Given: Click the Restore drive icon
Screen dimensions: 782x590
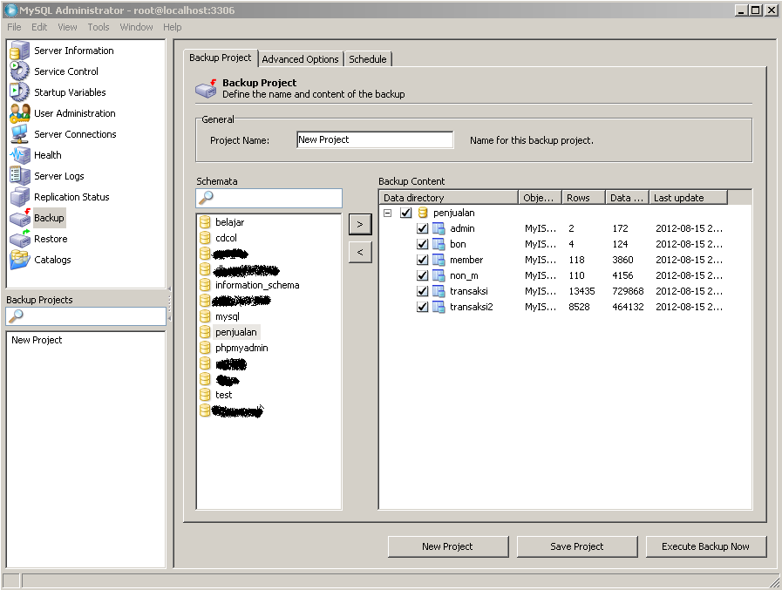Looking at the screenshot, I should click(20, 239).
